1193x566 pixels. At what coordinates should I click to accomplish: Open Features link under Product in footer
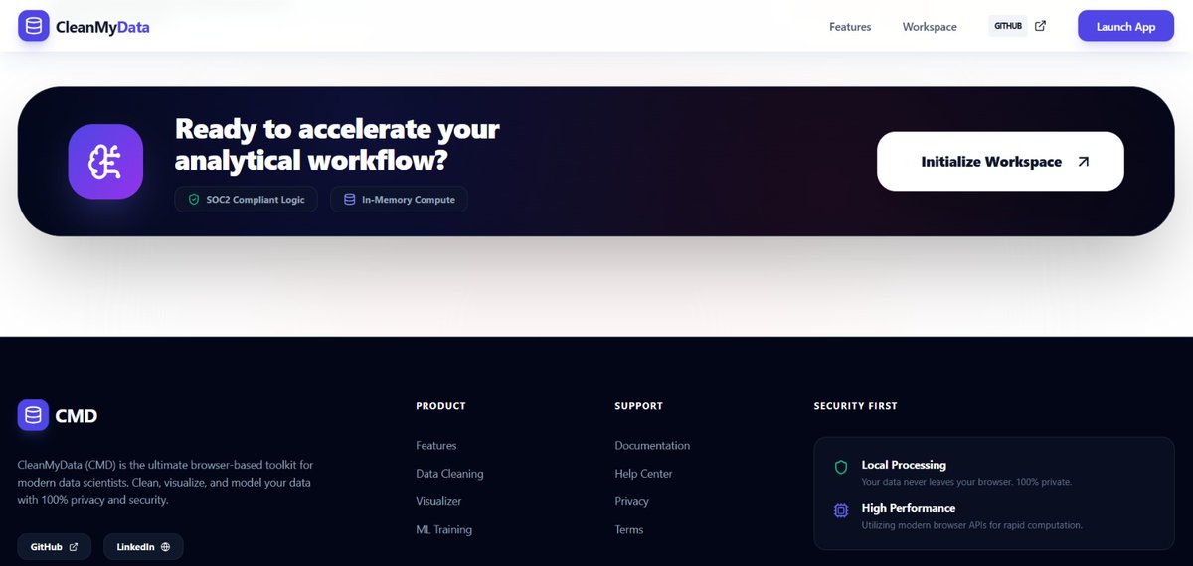pos(436,446)
